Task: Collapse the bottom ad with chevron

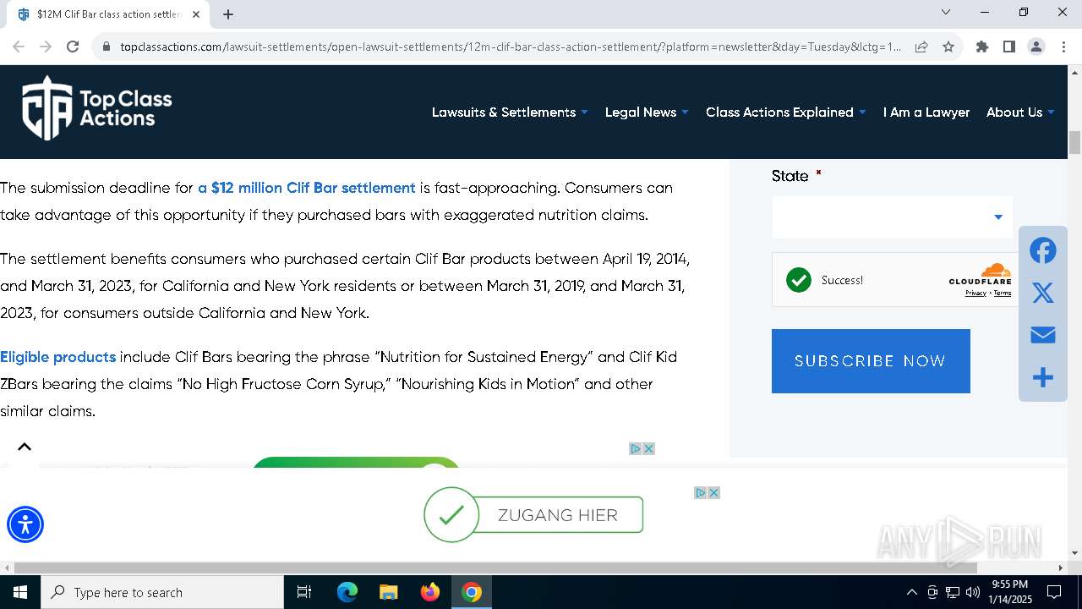Action: pyautogui.click(x=25, y=447)
